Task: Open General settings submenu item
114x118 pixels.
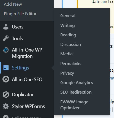Action: pos(68,16)
